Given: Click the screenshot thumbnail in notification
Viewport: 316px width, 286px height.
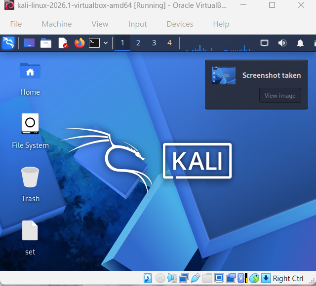Looking at the screenshot, I should (x=224, y=75).
